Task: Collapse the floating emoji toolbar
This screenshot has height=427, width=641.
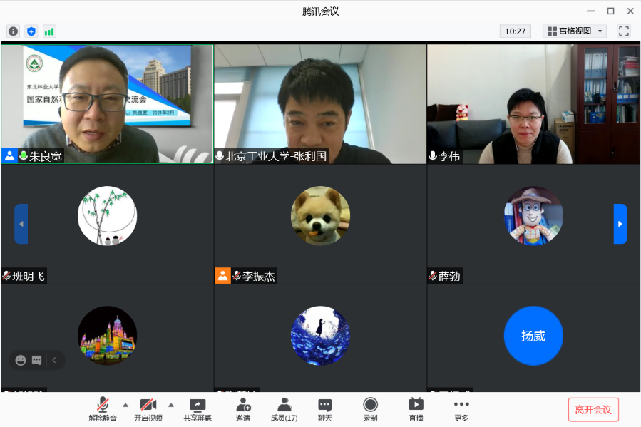Action: [x=54, y=361]
